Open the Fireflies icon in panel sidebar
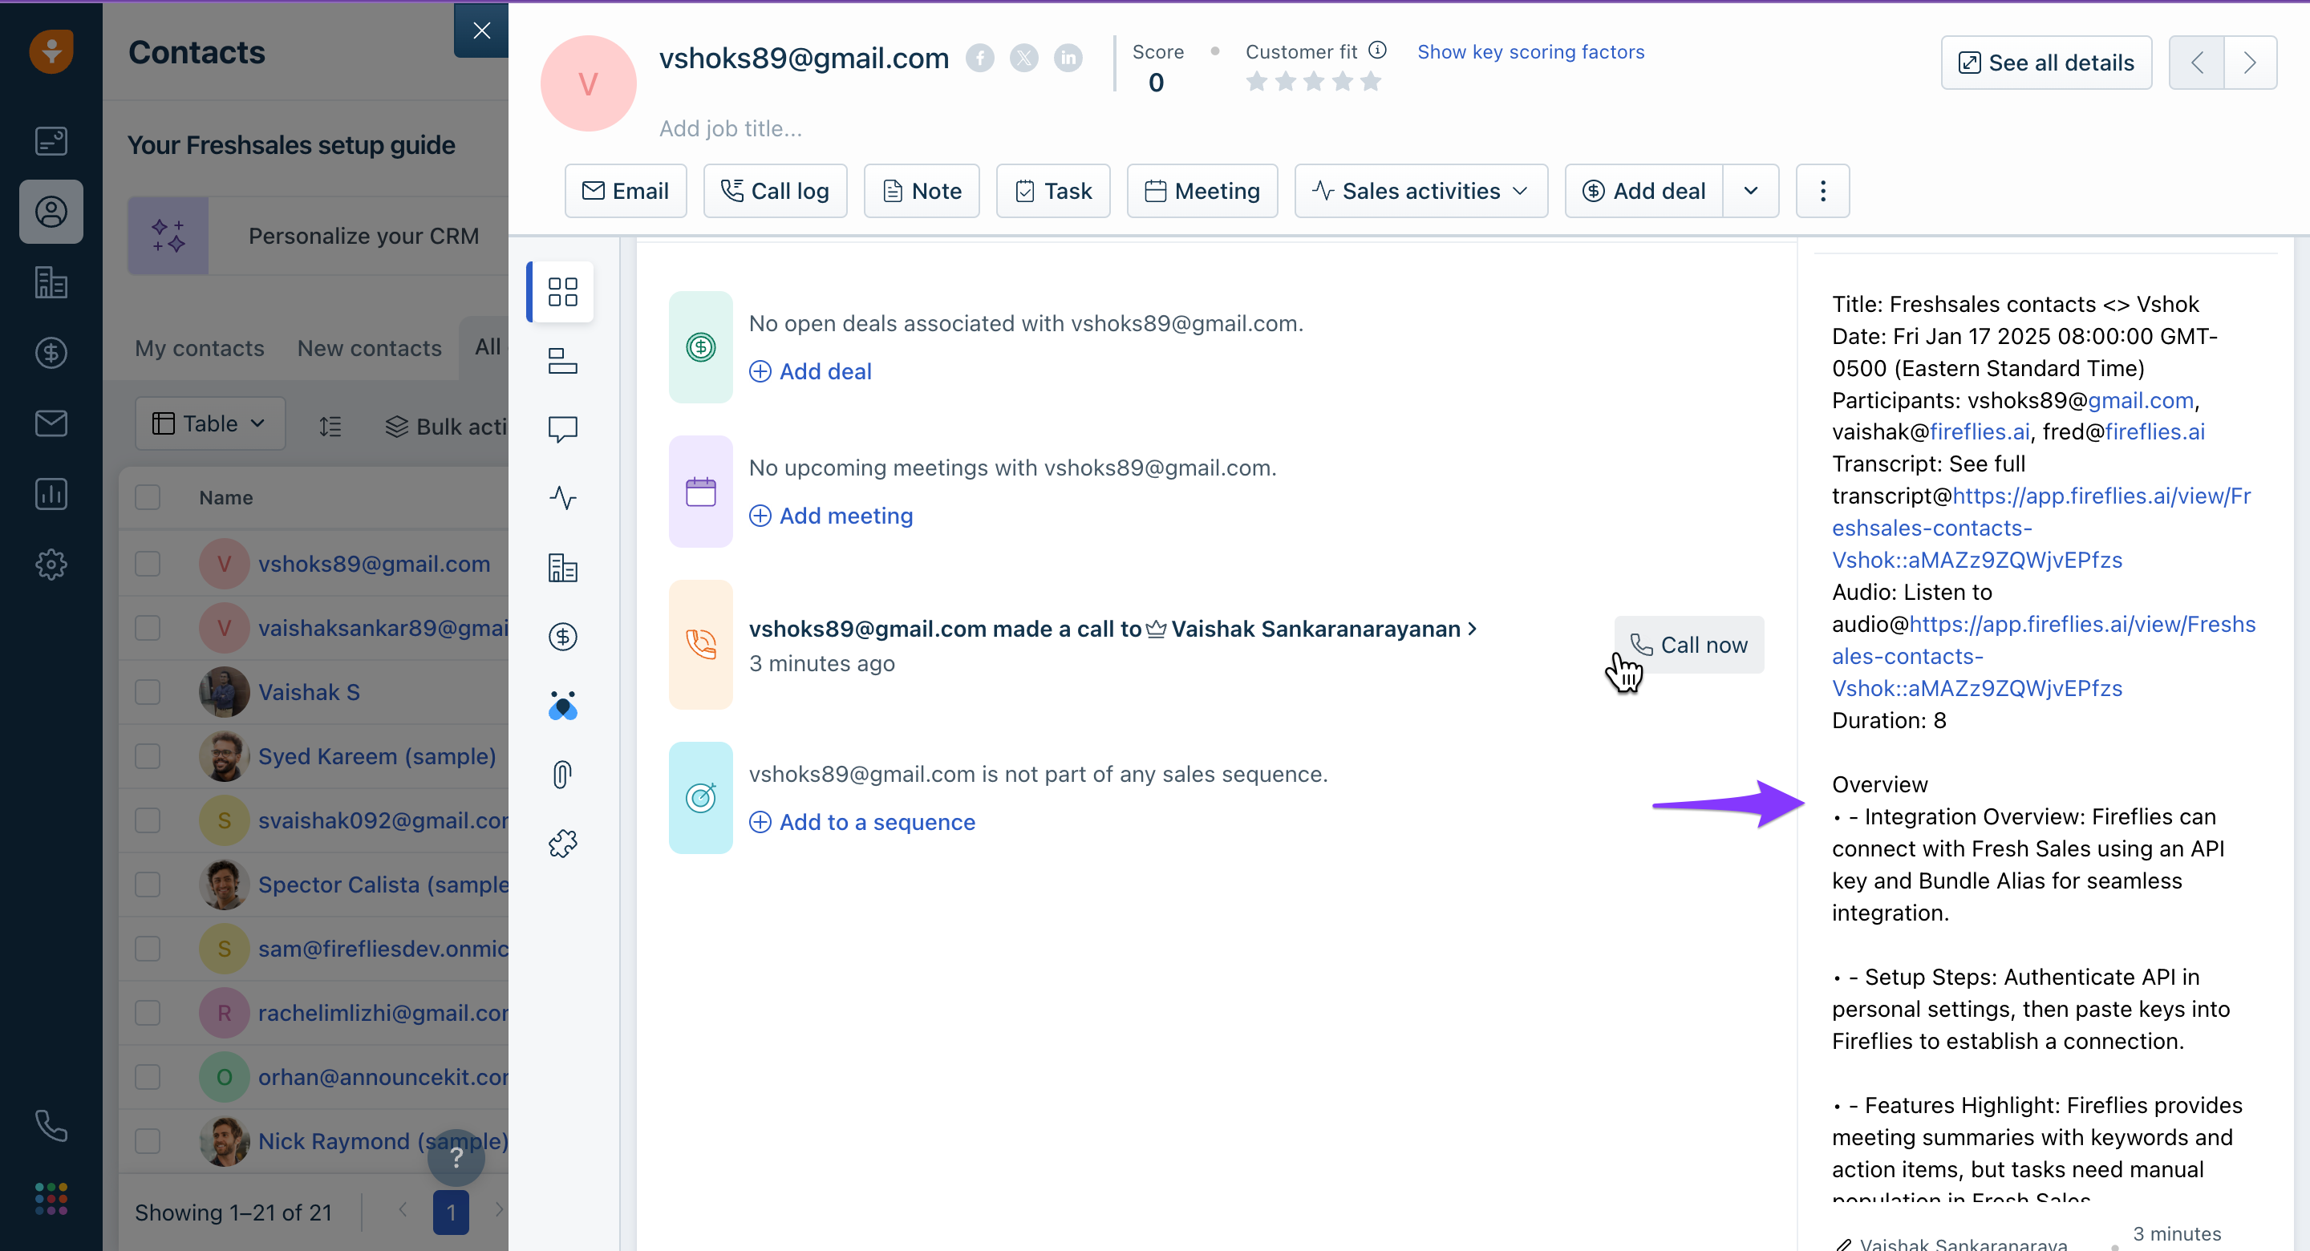Image resolution: width=2310 pixels, height=1251 pixels. pos(562,706)
